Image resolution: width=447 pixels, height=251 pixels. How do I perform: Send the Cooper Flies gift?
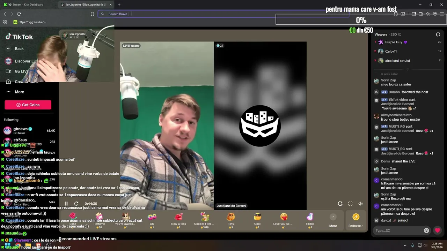click(204, 220)
